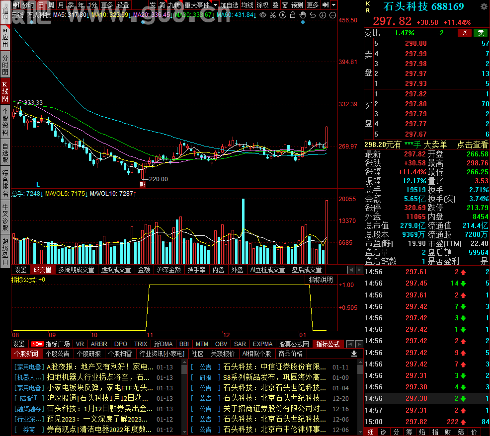The height and width of the screenshot is (436, 490).
Task: Select the SAR indicator tab
Action: (x=240, y=344)
